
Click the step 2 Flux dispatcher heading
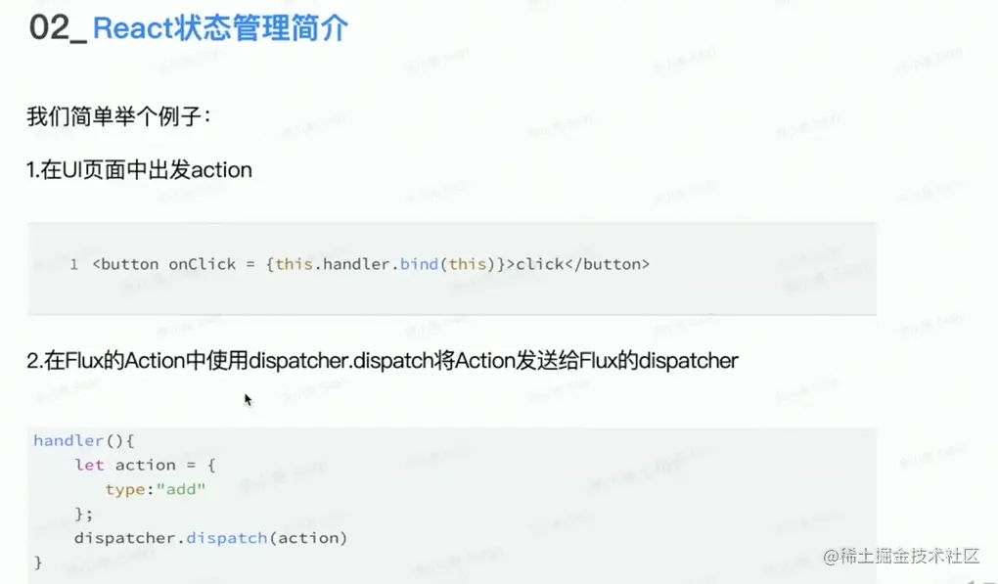tap(383, 361)
